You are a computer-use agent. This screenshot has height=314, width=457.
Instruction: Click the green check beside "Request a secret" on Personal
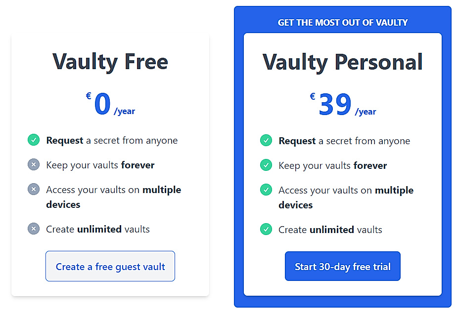click(x=266, y=141)
